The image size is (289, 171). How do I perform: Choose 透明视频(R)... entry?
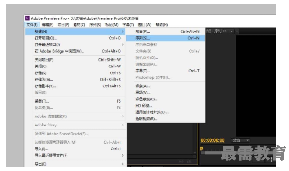click(x=165, y=119)
